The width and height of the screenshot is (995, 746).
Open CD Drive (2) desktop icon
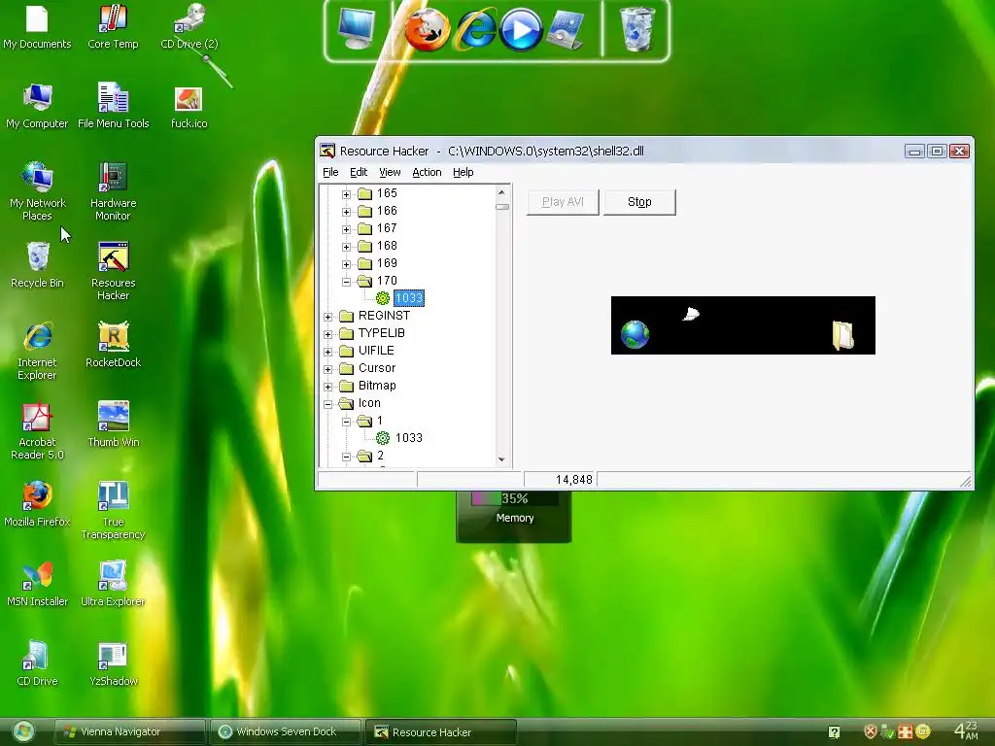(189, 26)
